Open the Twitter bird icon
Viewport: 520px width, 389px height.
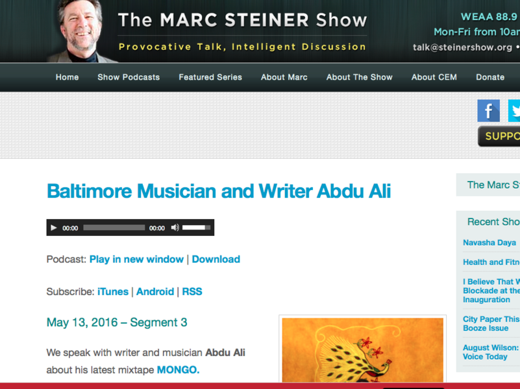coord(514,111)
